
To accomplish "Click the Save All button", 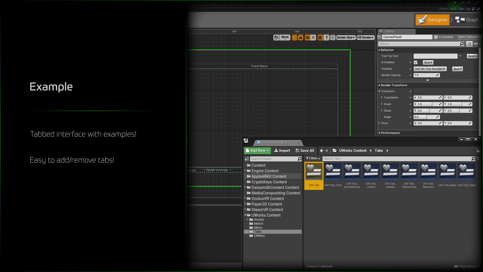I will coord(305,151).
